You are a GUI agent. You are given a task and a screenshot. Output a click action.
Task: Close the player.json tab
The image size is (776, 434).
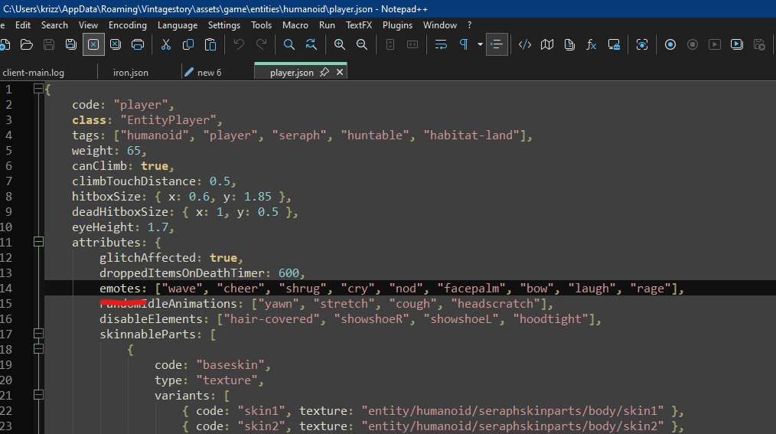(x=340, y=72)
